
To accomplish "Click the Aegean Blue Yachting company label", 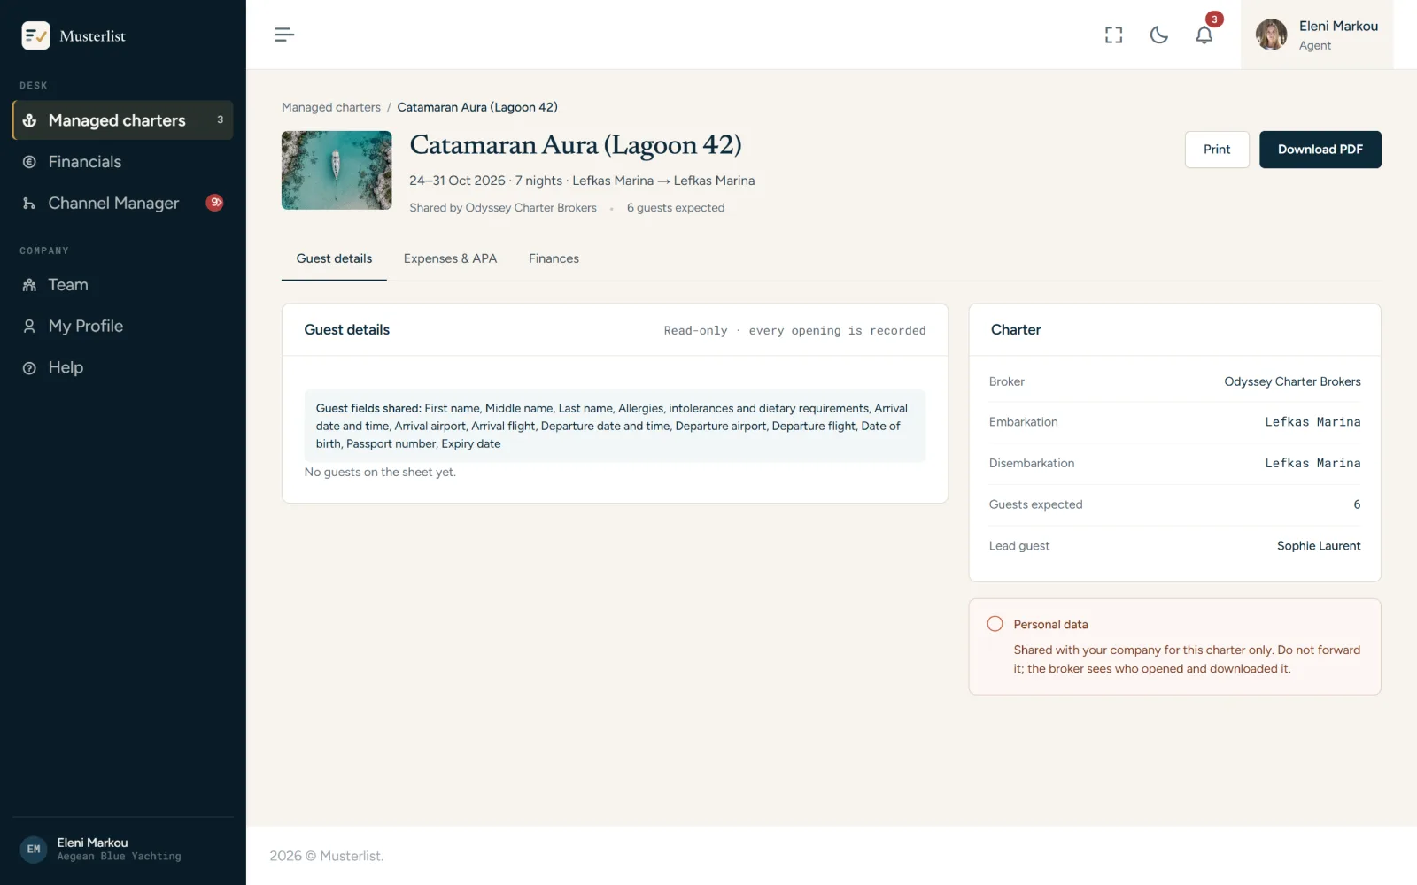I will (119, 857).
